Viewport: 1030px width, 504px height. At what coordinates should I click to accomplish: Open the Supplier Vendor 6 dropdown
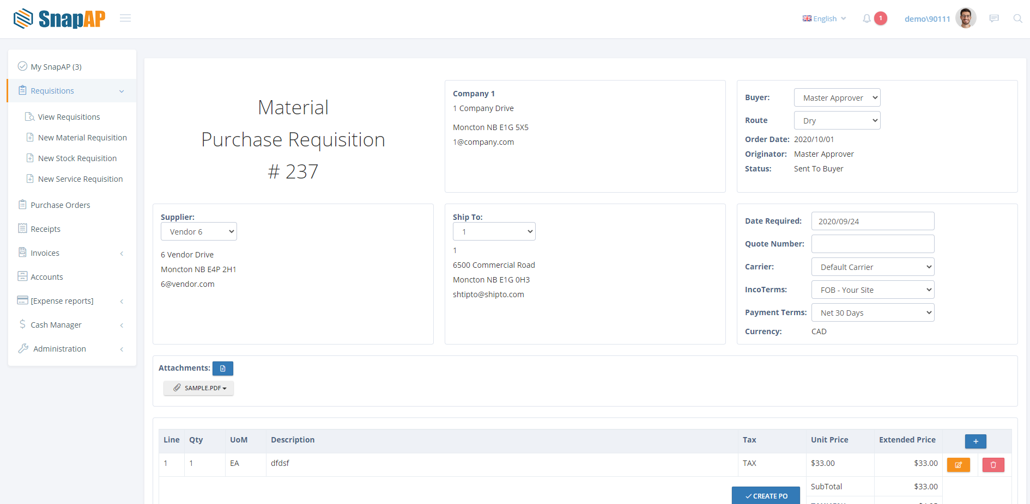(199, 232)
